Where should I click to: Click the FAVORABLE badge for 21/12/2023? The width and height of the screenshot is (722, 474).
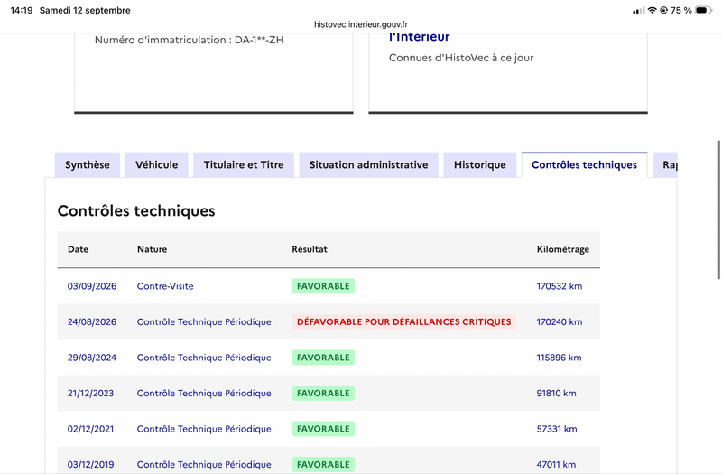[x=323, y=394]
